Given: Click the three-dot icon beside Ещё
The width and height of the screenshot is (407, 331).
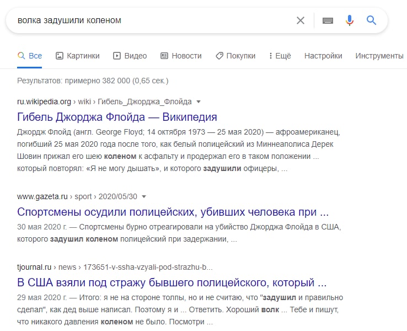Looking at the screenshot, I should [x=270, y=56].
